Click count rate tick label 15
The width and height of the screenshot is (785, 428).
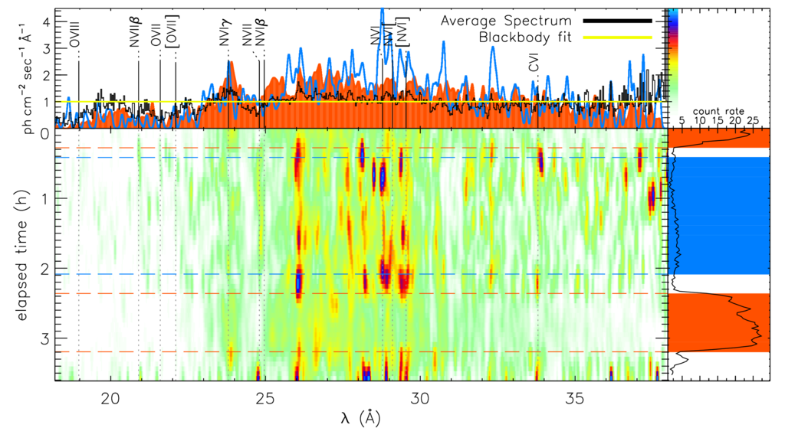pyautogui.click(x=718, y=120)
